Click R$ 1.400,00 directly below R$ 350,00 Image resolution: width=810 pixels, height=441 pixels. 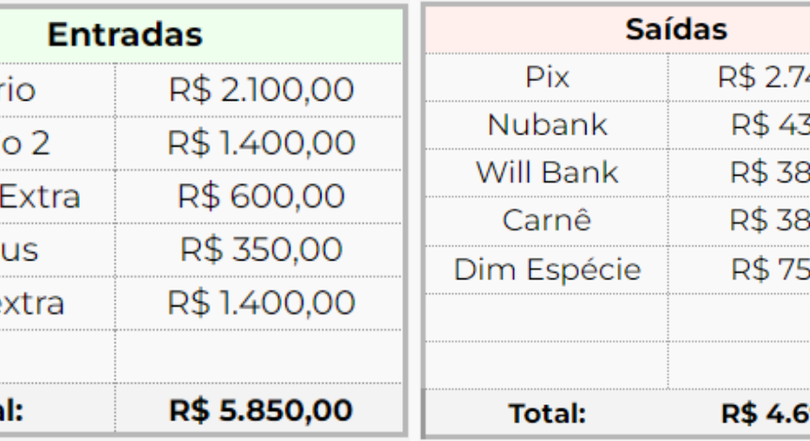tap(260, 303)
